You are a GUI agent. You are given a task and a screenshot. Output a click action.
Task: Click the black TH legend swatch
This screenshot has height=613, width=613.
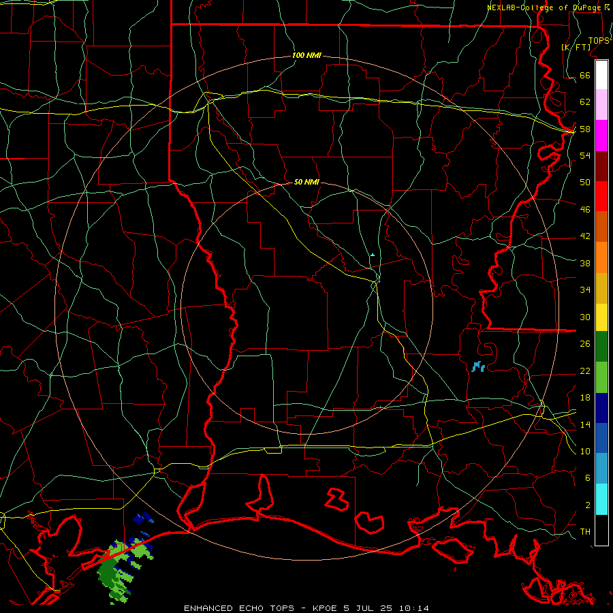point(601,530)
